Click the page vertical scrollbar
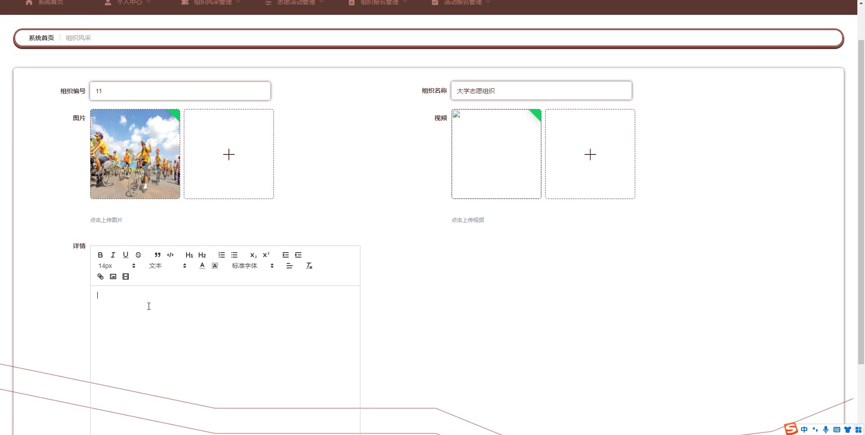 click(x=861, y=203)
